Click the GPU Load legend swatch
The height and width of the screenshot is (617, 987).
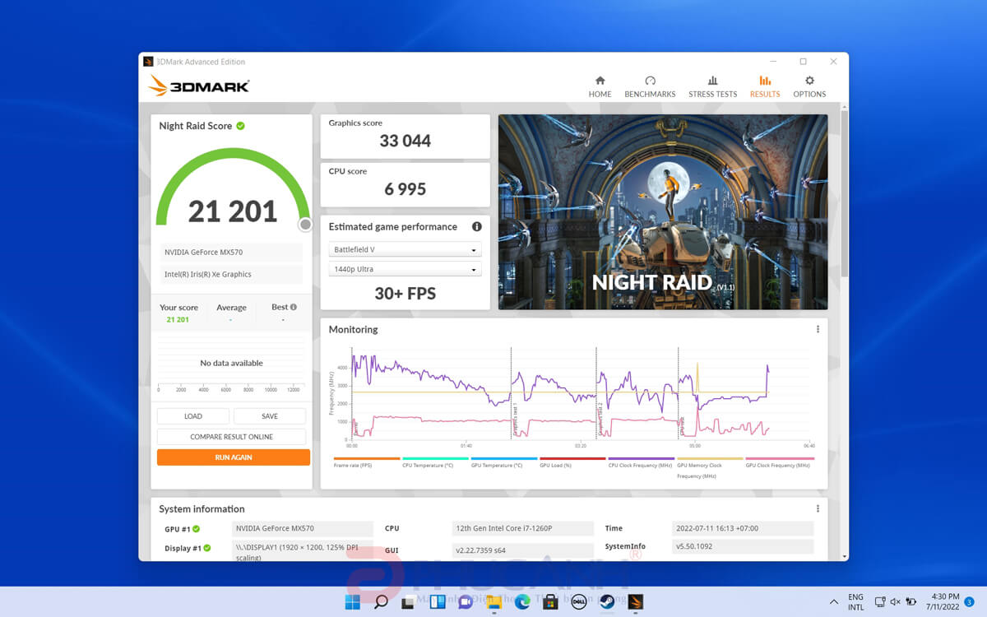(572, 458)
